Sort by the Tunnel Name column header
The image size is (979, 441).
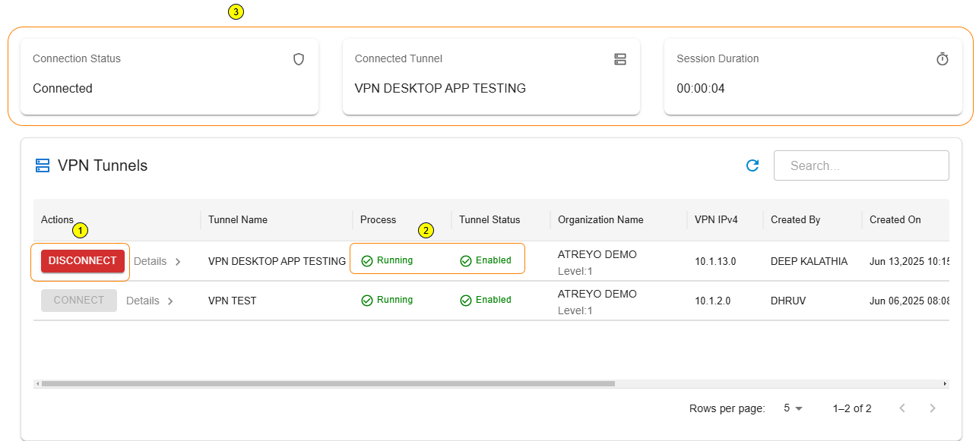coord(238,220)
